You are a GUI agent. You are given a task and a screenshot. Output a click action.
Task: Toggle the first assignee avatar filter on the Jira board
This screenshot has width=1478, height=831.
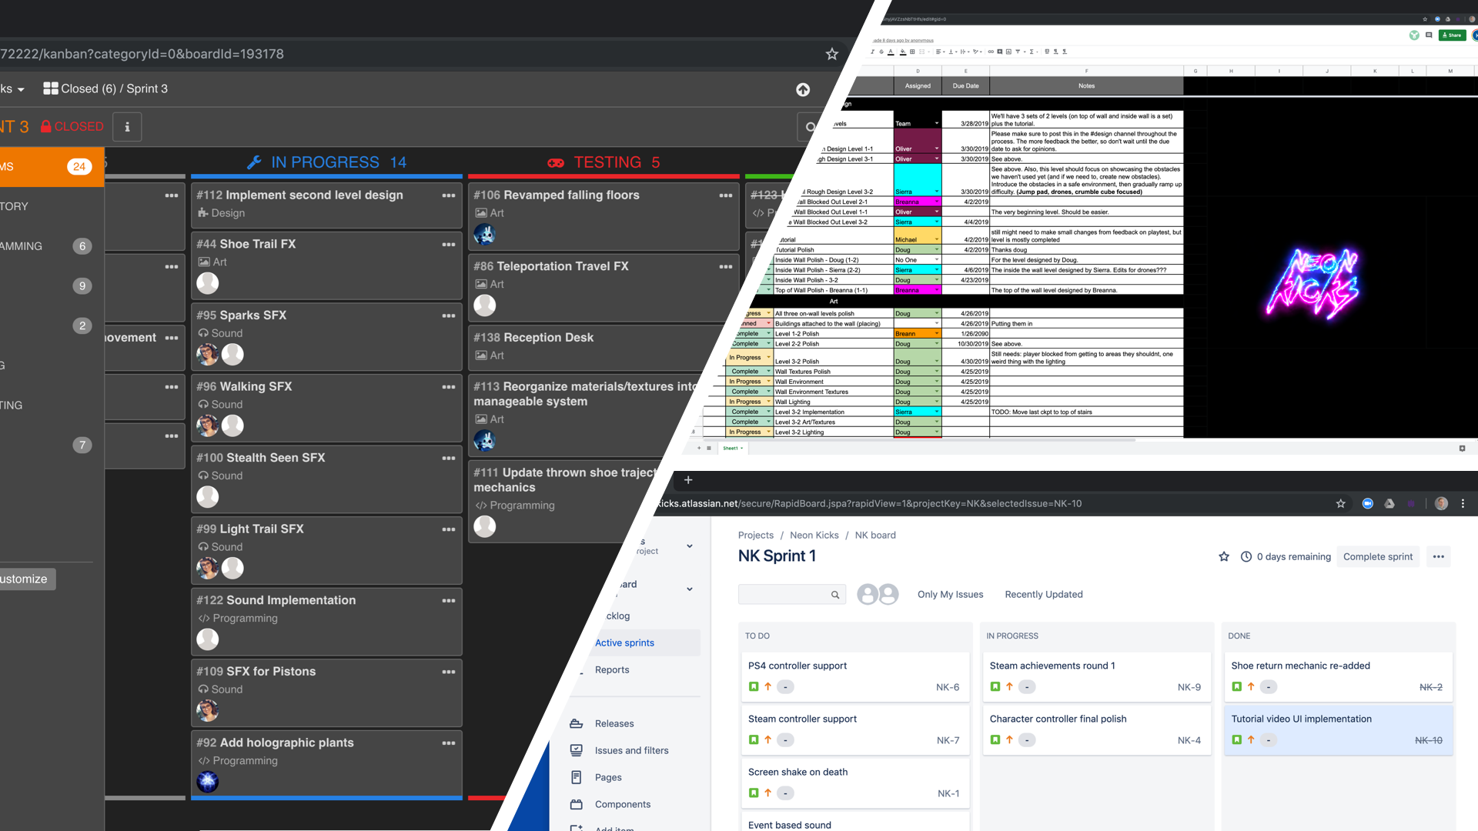tap(867, 594)
